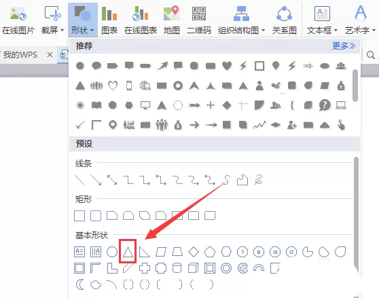Image resolution: width=379 pixels, height=298 pixels.
Task: Select the hexagon basic shape
Action: (226, 252)
